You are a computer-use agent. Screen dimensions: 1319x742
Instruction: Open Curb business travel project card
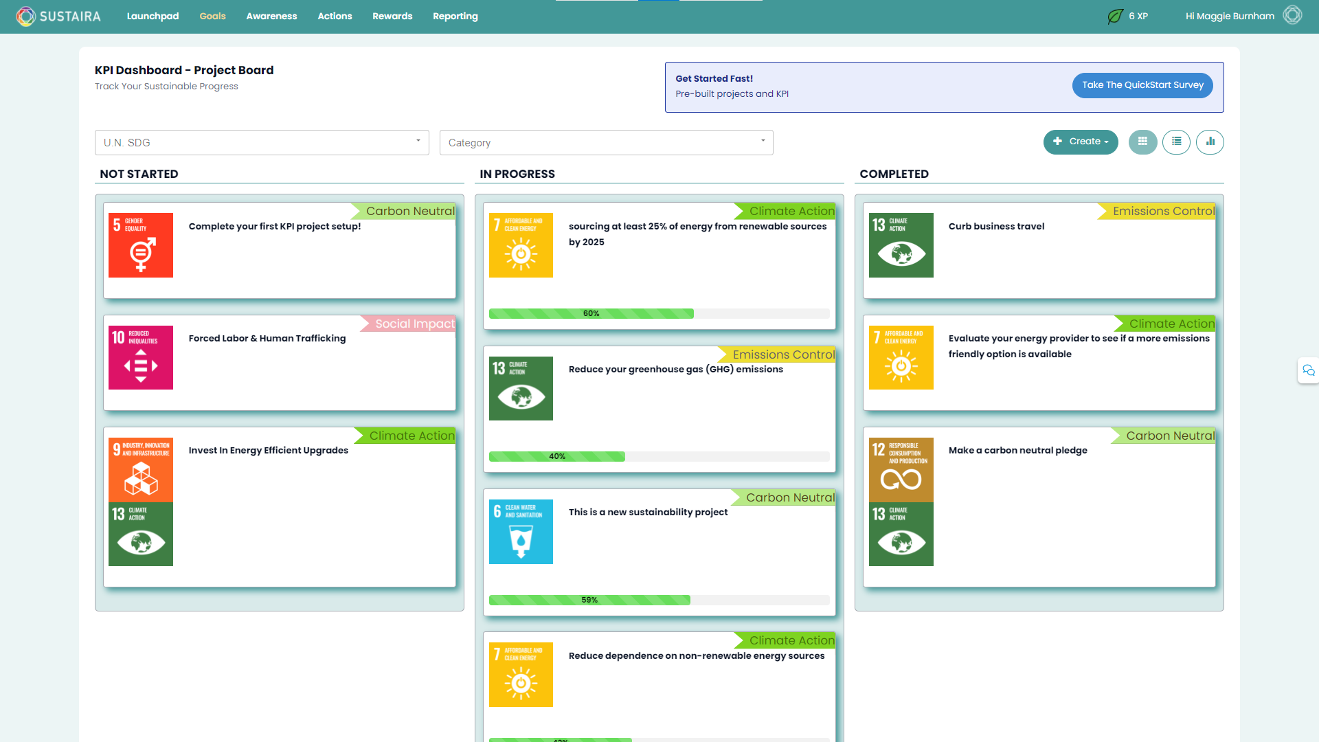click(x=996, y=226)
